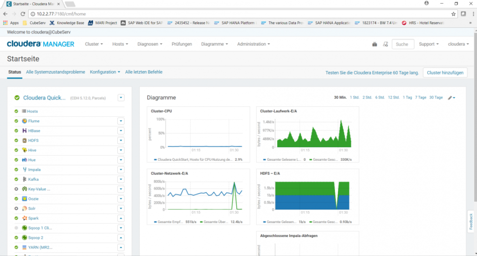This screenshot has width=477, height=256.
Task: Open the Feedback side tab
Action: tap(471, 222)
